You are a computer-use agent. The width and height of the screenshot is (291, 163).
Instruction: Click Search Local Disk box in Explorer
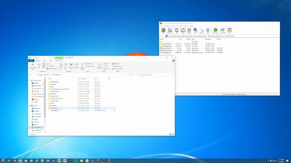click(154, 75)
